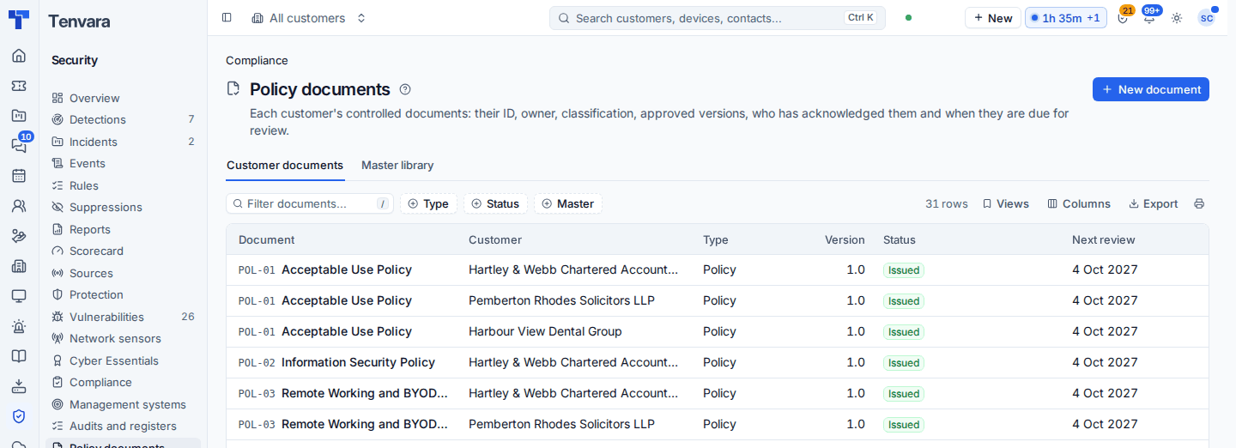Image resolution: width=1236 pixels, height=448 pixels.
Task: Add a Status filter
Action: pos(495,203)
